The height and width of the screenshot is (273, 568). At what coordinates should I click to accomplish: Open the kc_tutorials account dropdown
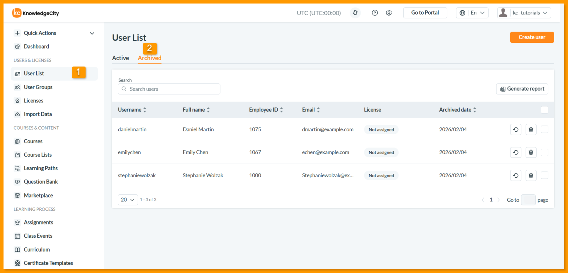(524, 13)
